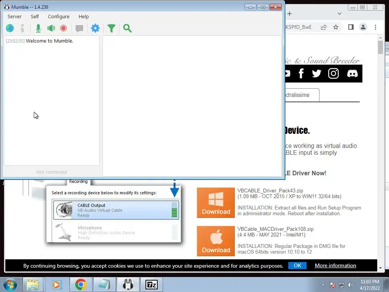Launch Windows Media Player from taskbar

(x=56, y=284)
